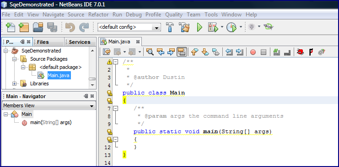Select Main.java in the Projects tree
The height and width of the screenshot is (167, 339).
click(59, 76)
